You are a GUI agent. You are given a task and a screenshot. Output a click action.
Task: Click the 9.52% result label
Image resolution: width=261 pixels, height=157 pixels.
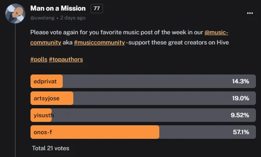click(x=240, y=115)
